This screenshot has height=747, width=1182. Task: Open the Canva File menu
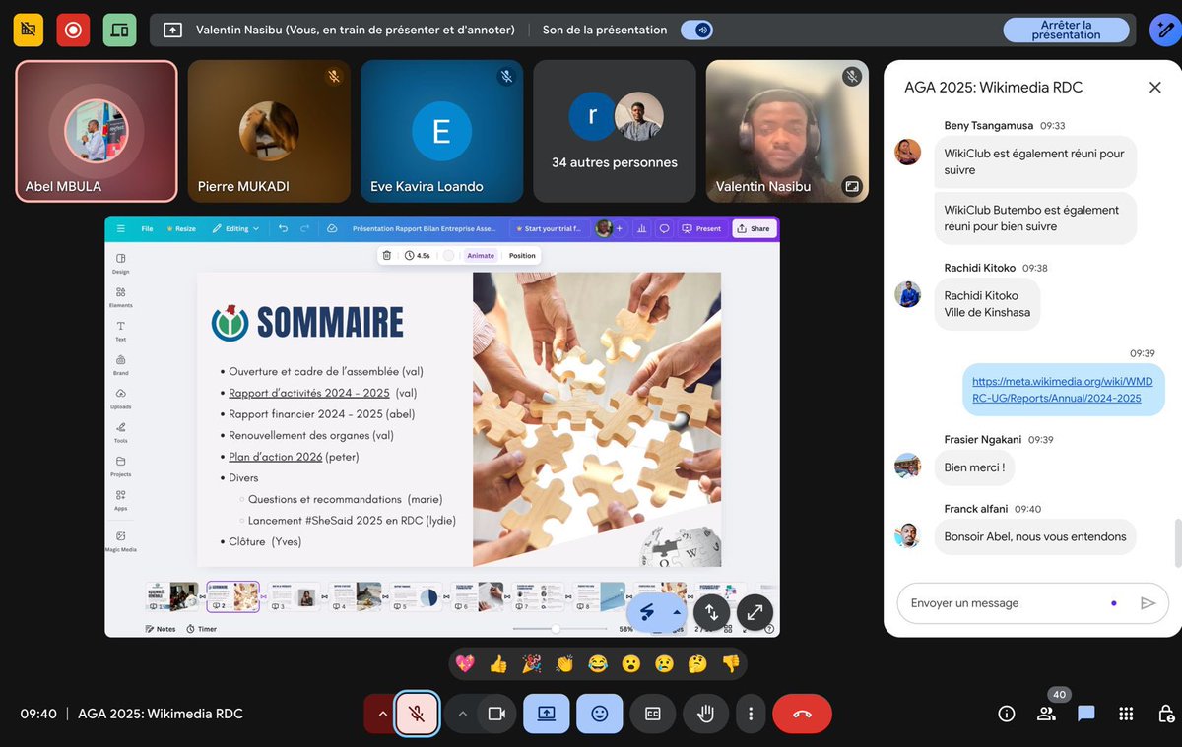pyautogui.click(x=147, y=228)
